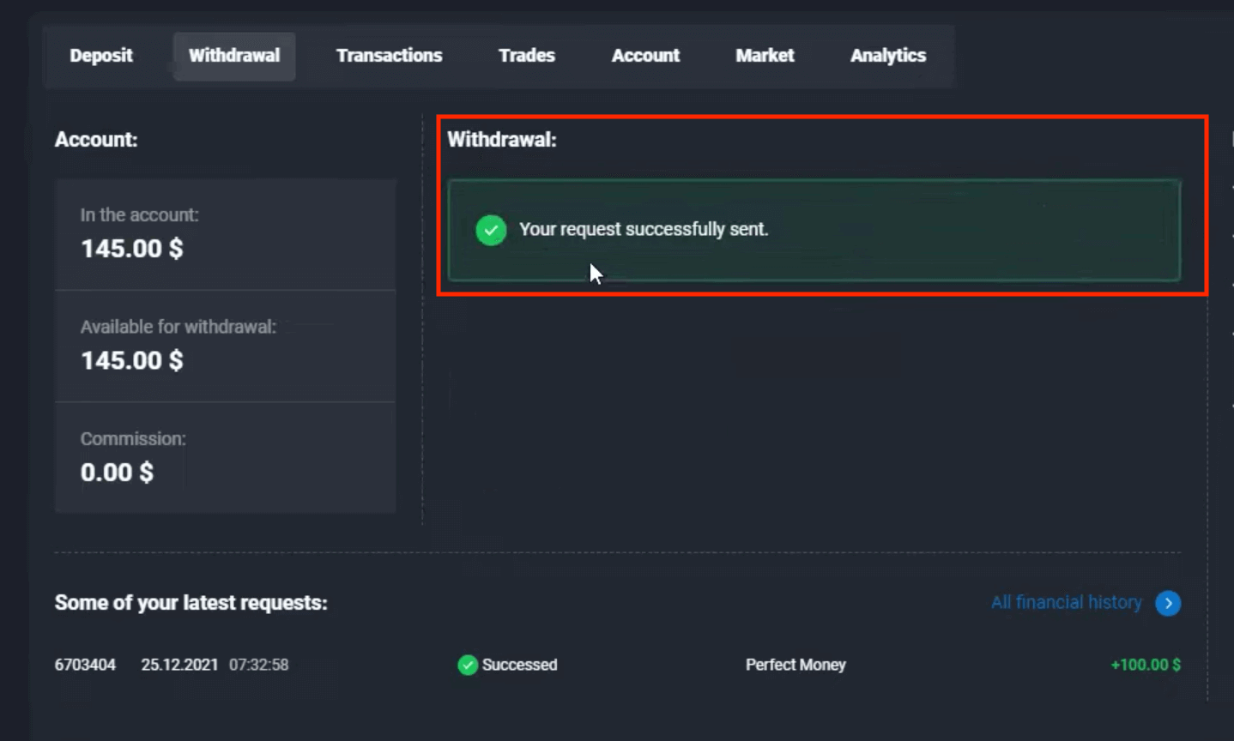Go to the Trades tab

click(526, 56)
